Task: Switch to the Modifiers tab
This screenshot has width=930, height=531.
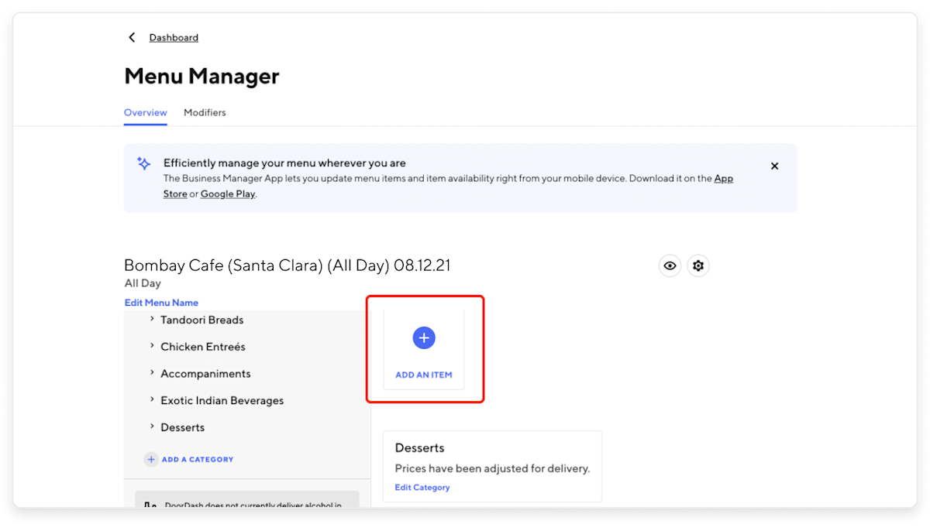Action: (205, 112)
